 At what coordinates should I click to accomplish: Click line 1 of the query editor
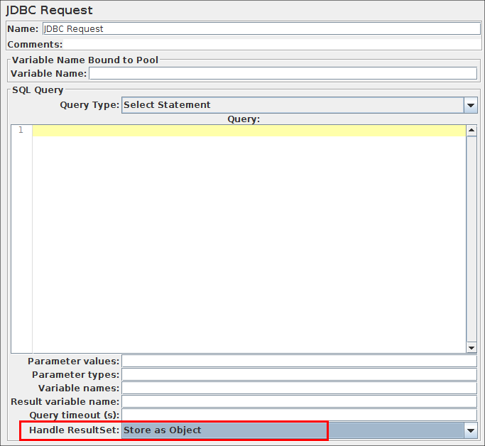click(249, 131)
